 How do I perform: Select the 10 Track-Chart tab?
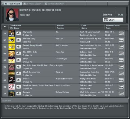point(12,4)
